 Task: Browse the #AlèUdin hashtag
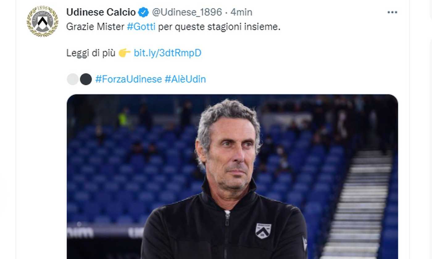coord(185,79)
